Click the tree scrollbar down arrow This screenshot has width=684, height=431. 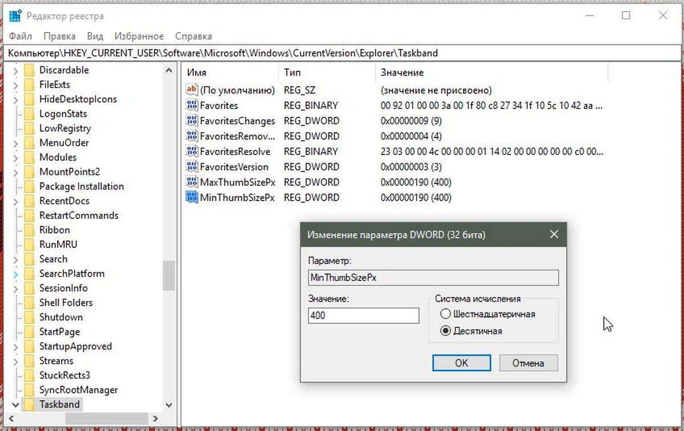[x=169, y=405]
